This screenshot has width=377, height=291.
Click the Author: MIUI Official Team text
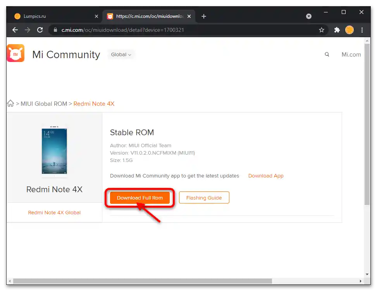(x=141, y=146)
